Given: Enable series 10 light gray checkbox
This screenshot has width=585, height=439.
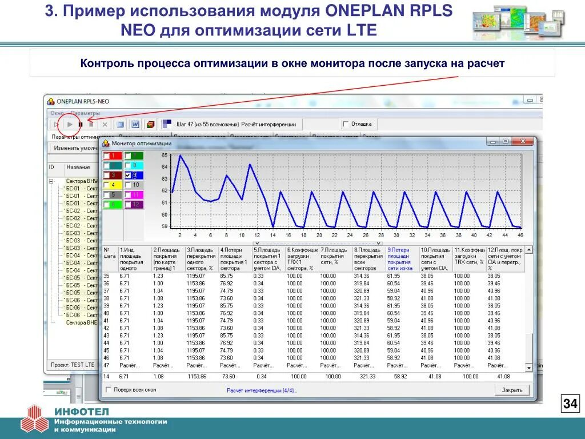Looking at the screenshot, I should pyautogui.click(x=128, y=185).
